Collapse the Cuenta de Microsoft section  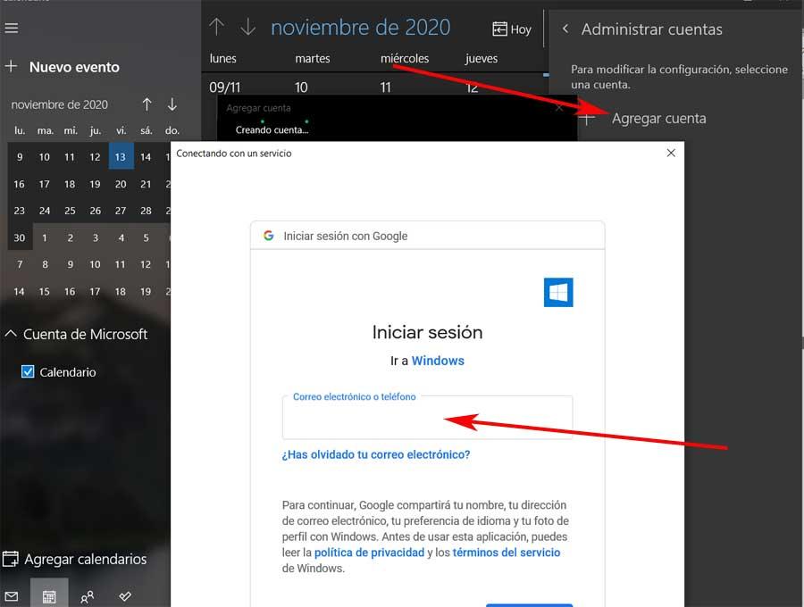click(11, 334)
